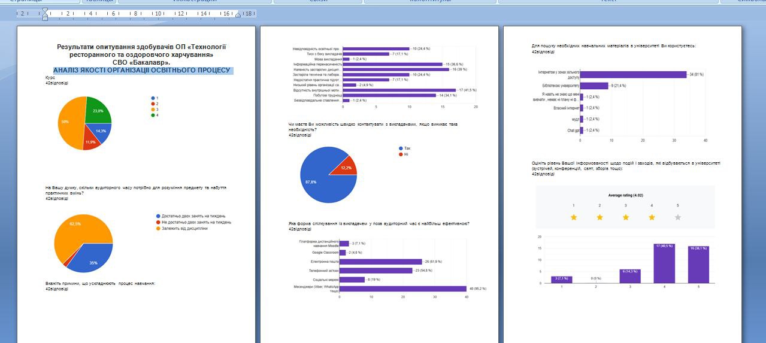This screenshot has height=343, width=766.
Task: Click the rating bar labeled 17 (40,5 %)
Action: pos(664,263)
